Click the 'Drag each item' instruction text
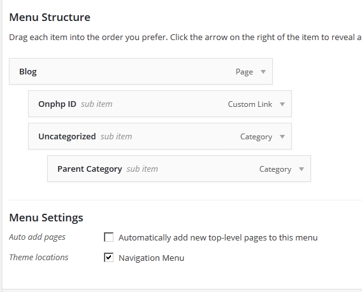362x292 pixels. coord(185,38)
